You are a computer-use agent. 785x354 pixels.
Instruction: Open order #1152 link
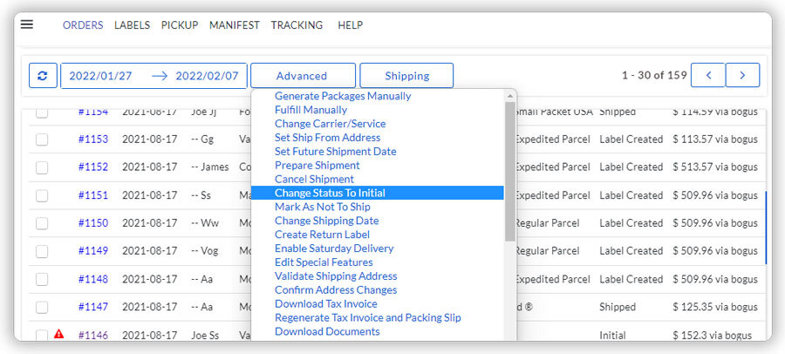click(92, 167)
